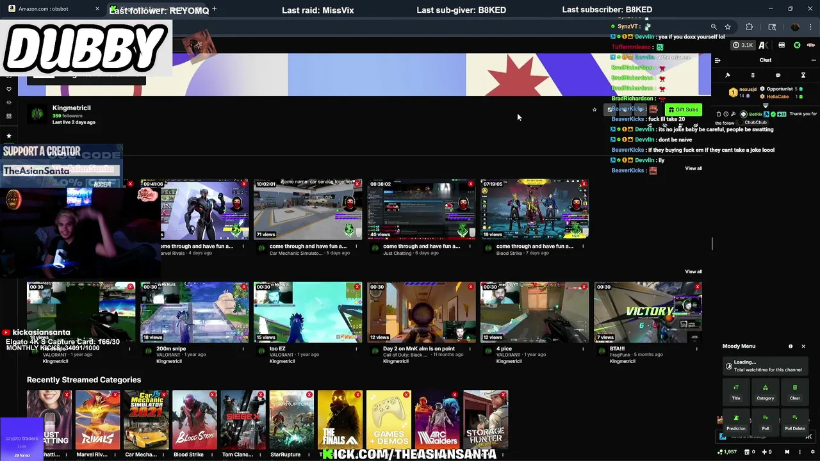Open the Title option in Moody Menu

735,392
